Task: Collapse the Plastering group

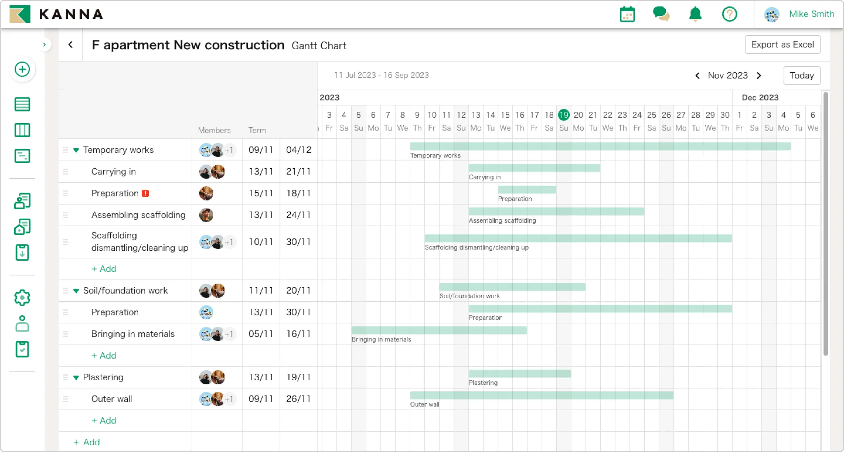Action: pyautogui.click(x=76, y=377)
